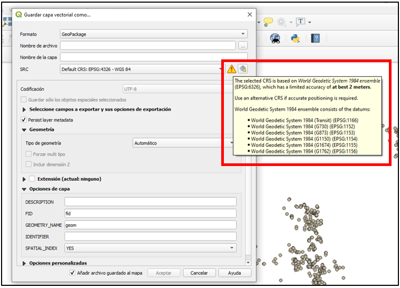Click tooltip entry 'World Geodetic System 1984 (Transit)'
400x288 pixels.
[x=291, y=120]
